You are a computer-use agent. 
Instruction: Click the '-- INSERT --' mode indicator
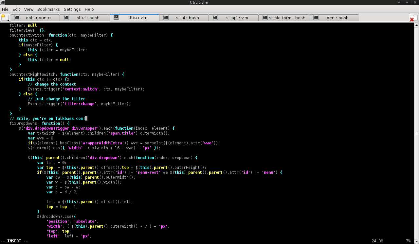[14, 241]
